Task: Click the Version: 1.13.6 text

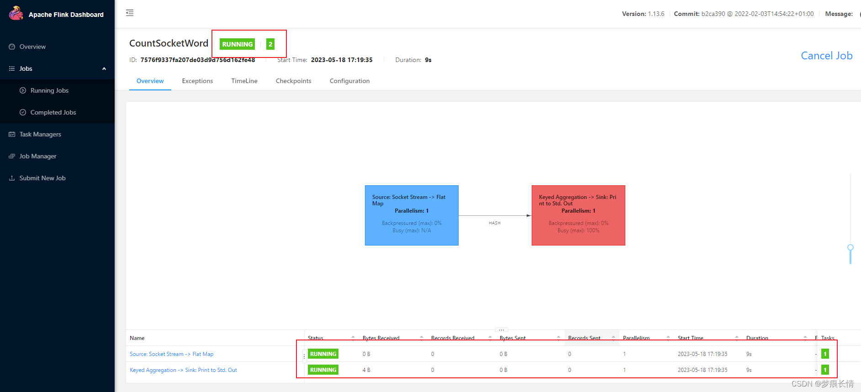Action: pos(643,14)
